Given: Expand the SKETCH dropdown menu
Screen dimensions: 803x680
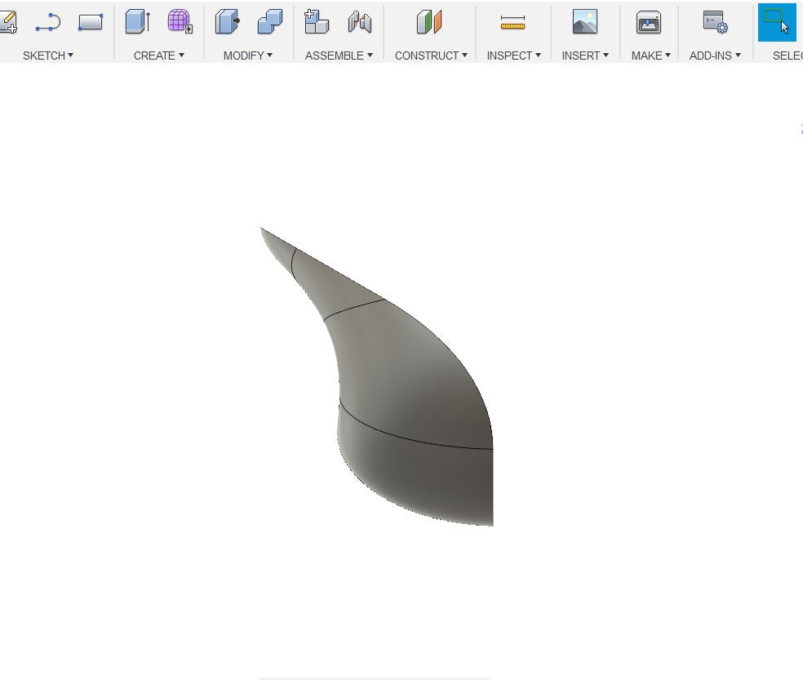Looking at the screenshot, I should 47,56.
